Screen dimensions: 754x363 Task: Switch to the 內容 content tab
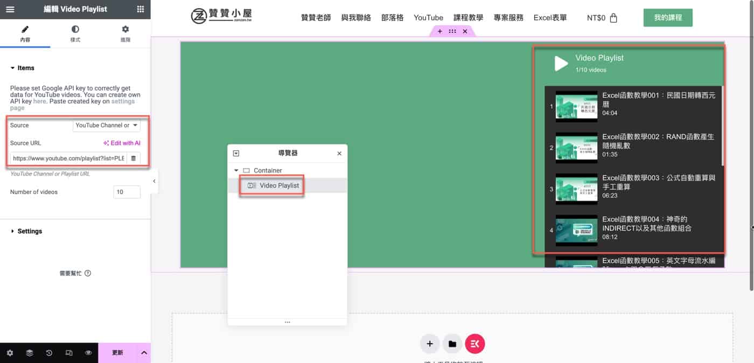point(25,33)
